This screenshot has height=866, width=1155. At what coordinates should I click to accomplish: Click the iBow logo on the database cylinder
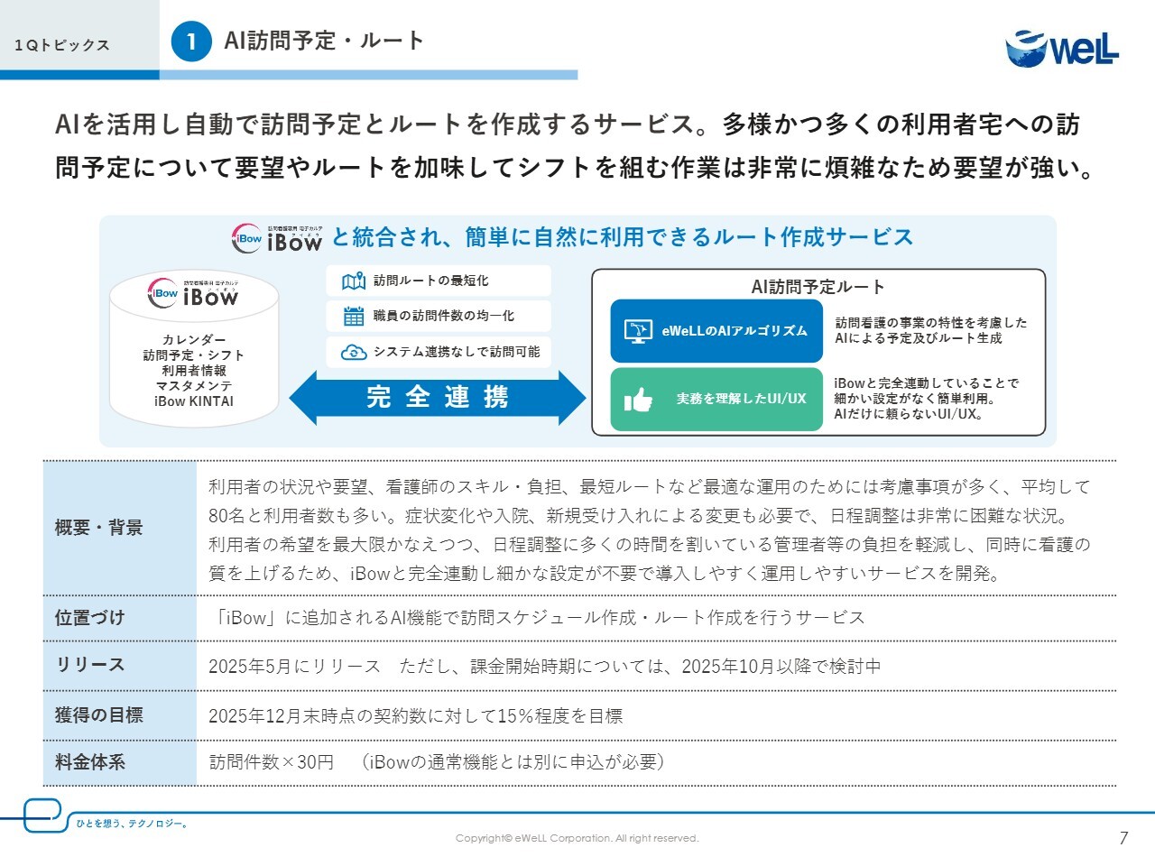pos(194,293)
